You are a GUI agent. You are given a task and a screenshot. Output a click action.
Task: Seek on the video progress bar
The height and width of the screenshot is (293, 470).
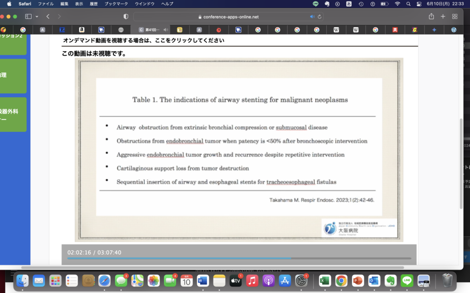pos(239,259)
